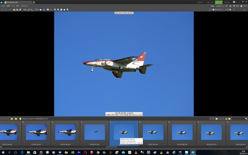Select thumbnail DSCN2195.JPG
Viewport: 248px width, 155px height.
pyautogui.click(x=36, y=133)
